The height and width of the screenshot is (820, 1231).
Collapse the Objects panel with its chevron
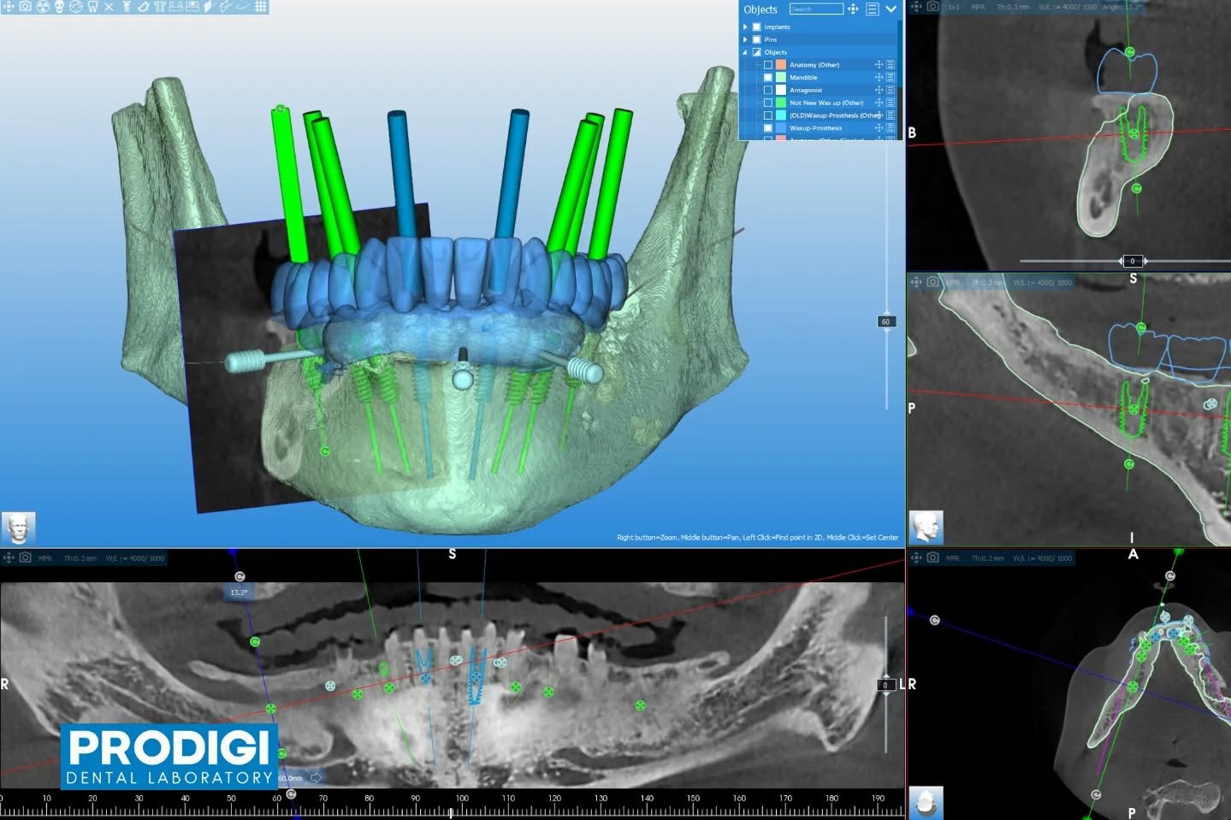[891, 9]
